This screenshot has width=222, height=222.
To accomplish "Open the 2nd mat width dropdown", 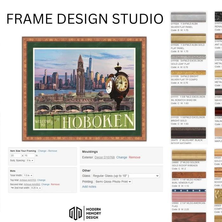I will click(36, 188).
